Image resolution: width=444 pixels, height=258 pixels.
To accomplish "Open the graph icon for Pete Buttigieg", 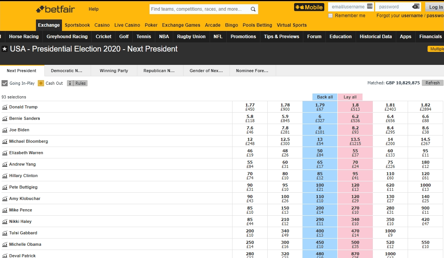I will 5,187.
